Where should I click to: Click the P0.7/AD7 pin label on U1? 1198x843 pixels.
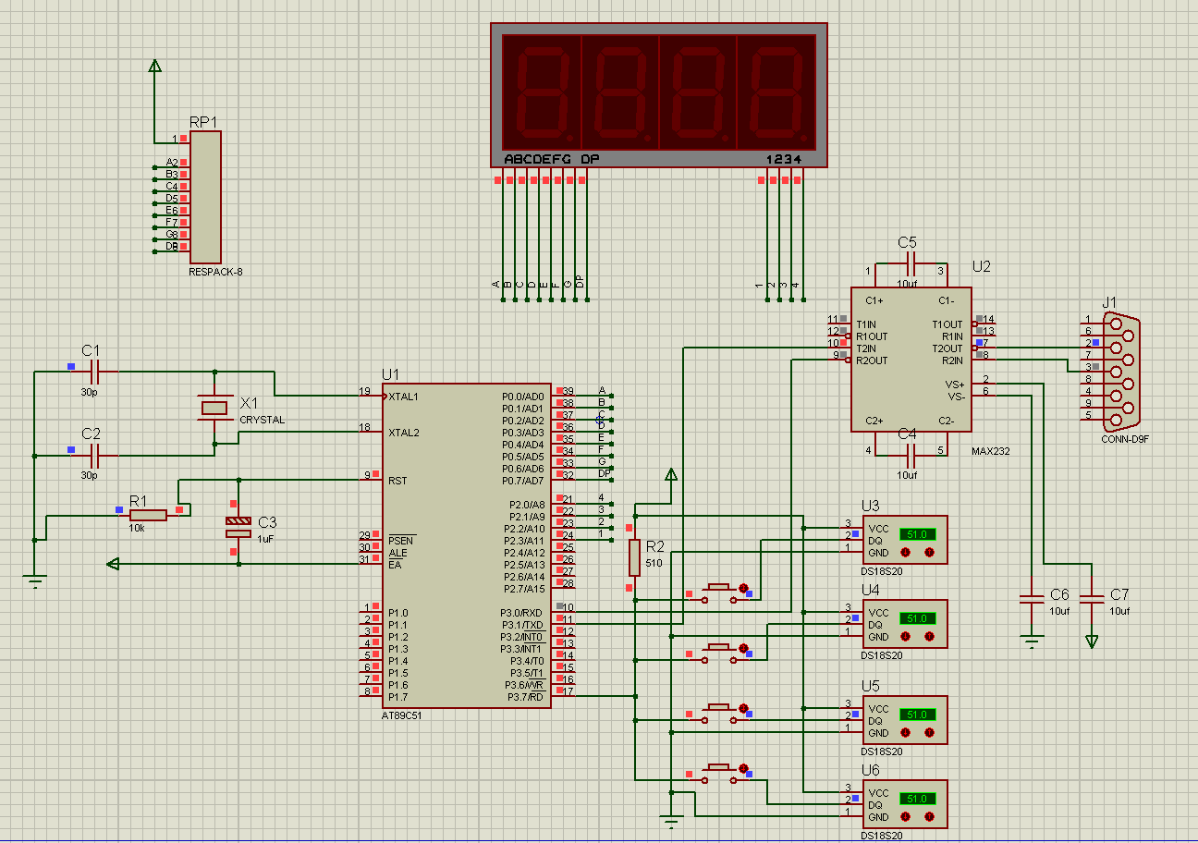coord(522,481)
